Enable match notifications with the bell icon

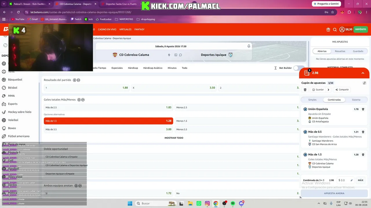(x=249, y=46)
